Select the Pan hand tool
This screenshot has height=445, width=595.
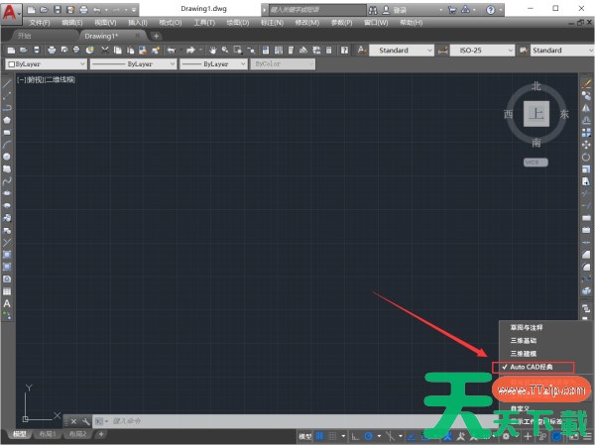click(x=212, y=51)
